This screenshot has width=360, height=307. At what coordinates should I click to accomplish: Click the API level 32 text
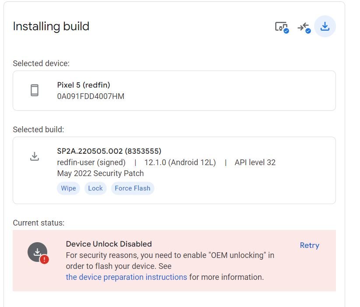[255, 162]
